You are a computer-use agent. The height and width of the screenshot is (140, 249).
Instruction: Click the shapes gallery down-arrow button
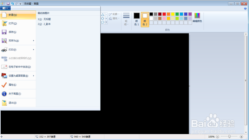click(106, 19)
